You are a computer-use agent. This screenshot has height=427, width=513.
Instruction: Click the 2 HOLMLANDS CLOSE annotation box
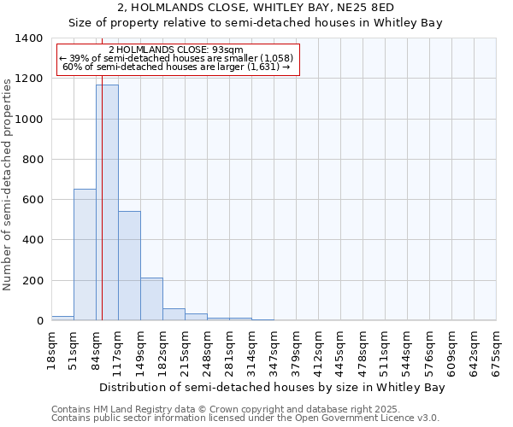[x=178, y=59]
